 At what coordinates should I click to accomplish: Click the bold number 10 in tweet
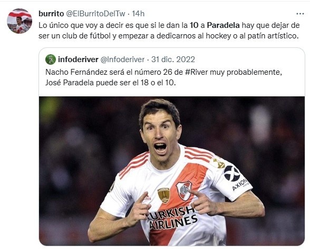[x=194, y=25]
